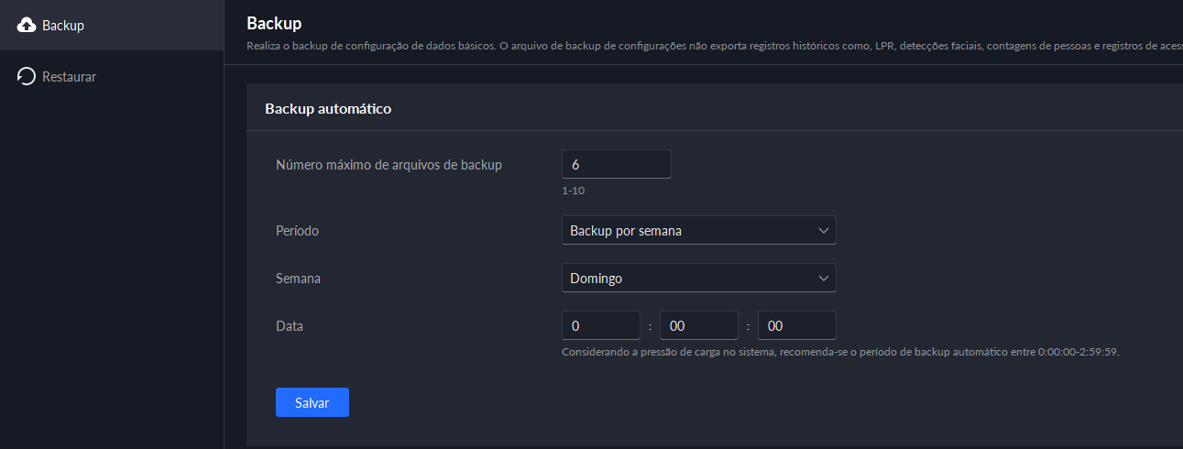The height and width of the screenshot is (449, 1183).
Task: Switch to the Restaurar sidebar item
Action: coord(69,77)
